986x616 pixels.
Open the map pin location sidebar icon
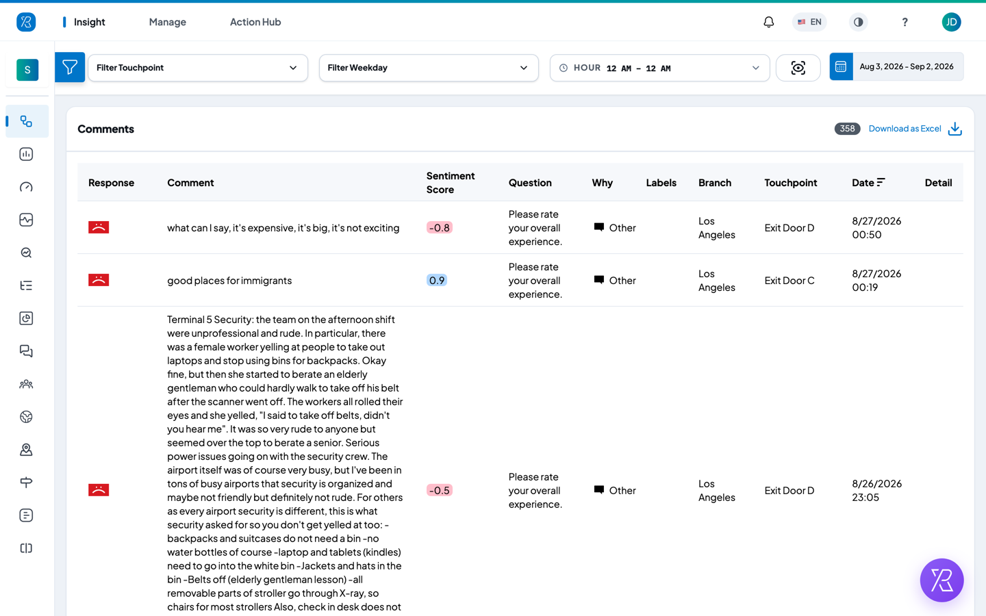27,450
